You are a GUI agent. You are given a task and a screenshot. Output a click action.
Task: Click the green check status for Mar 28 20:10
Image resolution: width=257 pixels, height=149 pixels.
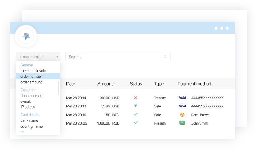[x=136, y=114]
